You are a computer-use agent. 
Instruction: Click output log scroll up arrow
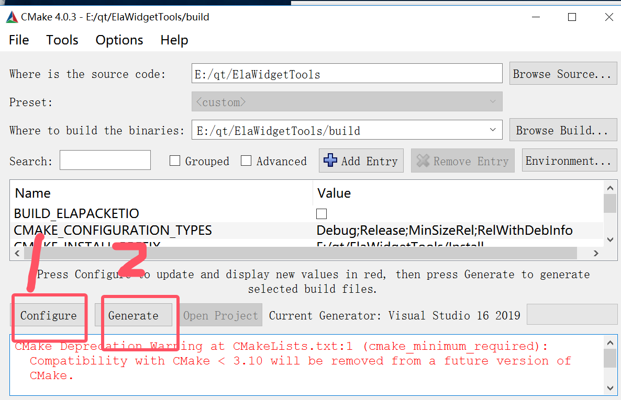[x=610, y=342]
